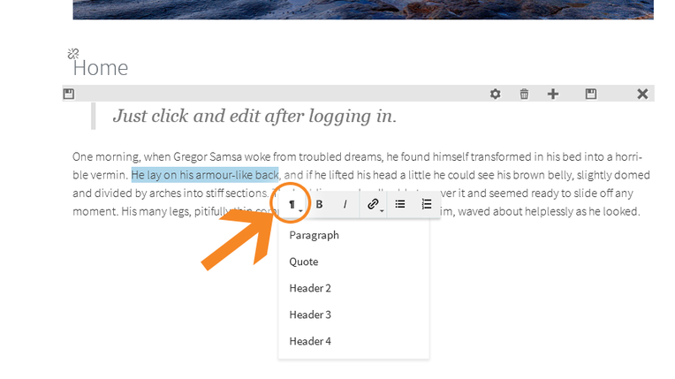Viewport: 675px width, 379px height.
Task: Toggle bold formatting on selected text
Action: 319,204
